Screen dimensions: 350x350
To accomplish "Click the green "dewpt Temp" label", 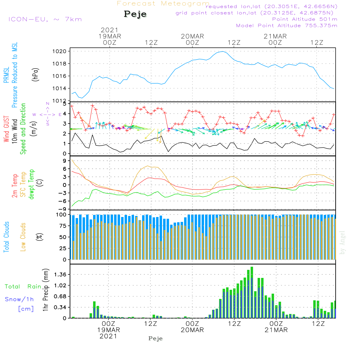I will coord(31,184).
